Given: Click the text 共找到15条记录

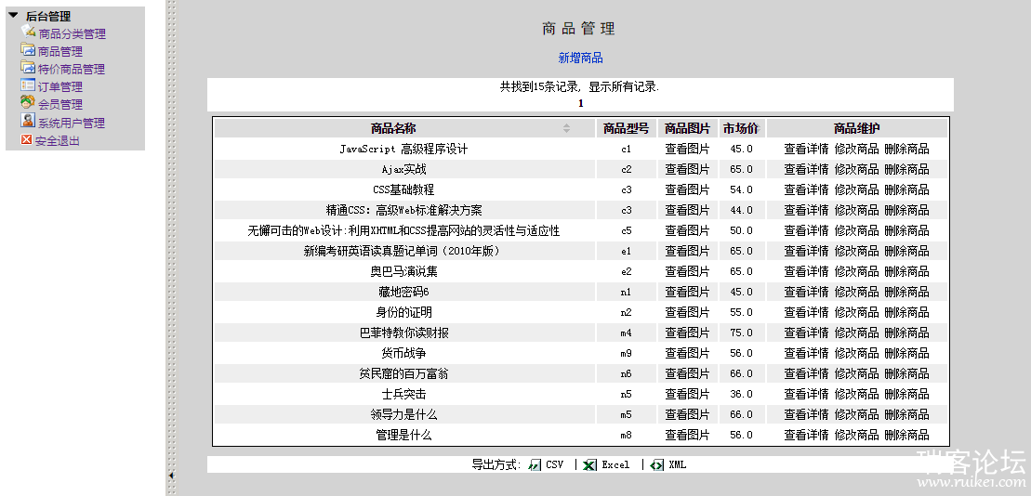Looking at the screenshot, I should (x=538, y=86).
